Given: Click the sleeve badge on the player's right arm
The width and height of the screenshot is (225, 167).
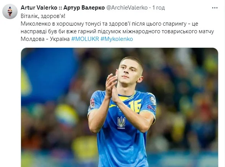Looking at the screenshot, I should (92, 104).
